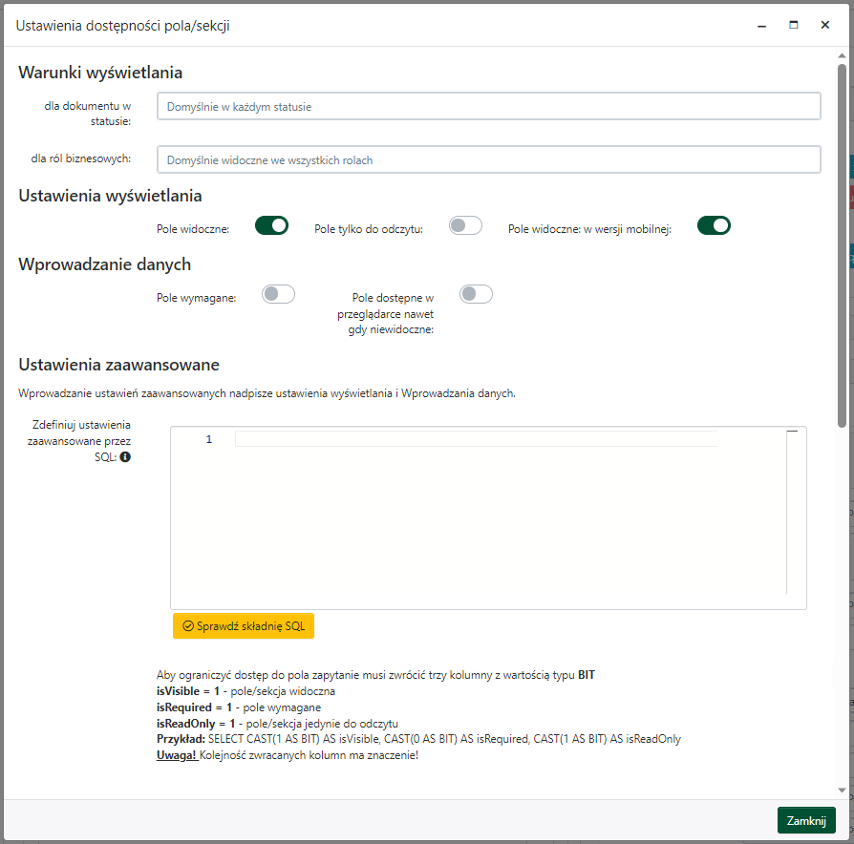Click the underlined Uwaga! text
This screenshot has height=844, width=854.
pyautogui.click(x=177, y=755)
